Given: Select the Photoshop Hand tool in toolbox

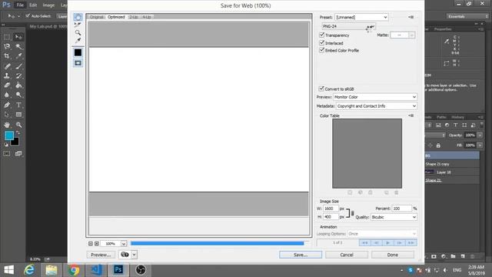Looking at the screenshot, I should click(x=7, y=125).
